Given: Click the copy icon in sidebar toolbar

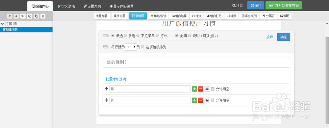Looking at the screenshot, I should pos(30,16).
